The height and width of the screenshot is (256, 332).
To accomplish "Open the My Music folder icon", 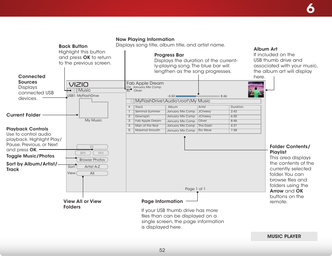I will coord(94,108).
